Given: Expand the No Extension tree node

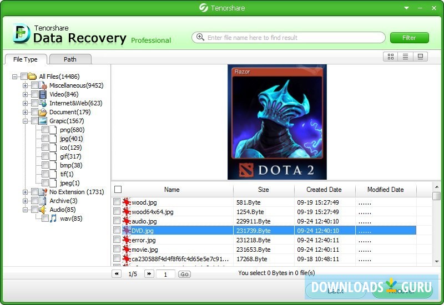Looking at the screenshot, I should click(25, 192).
